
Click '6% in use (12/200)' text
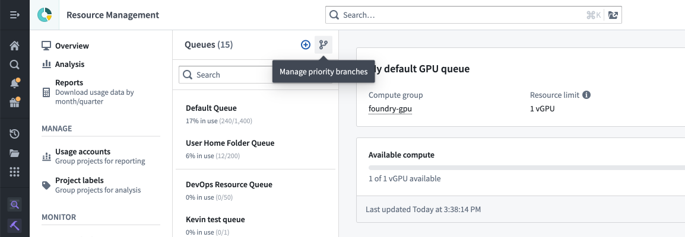coord(213,155)
